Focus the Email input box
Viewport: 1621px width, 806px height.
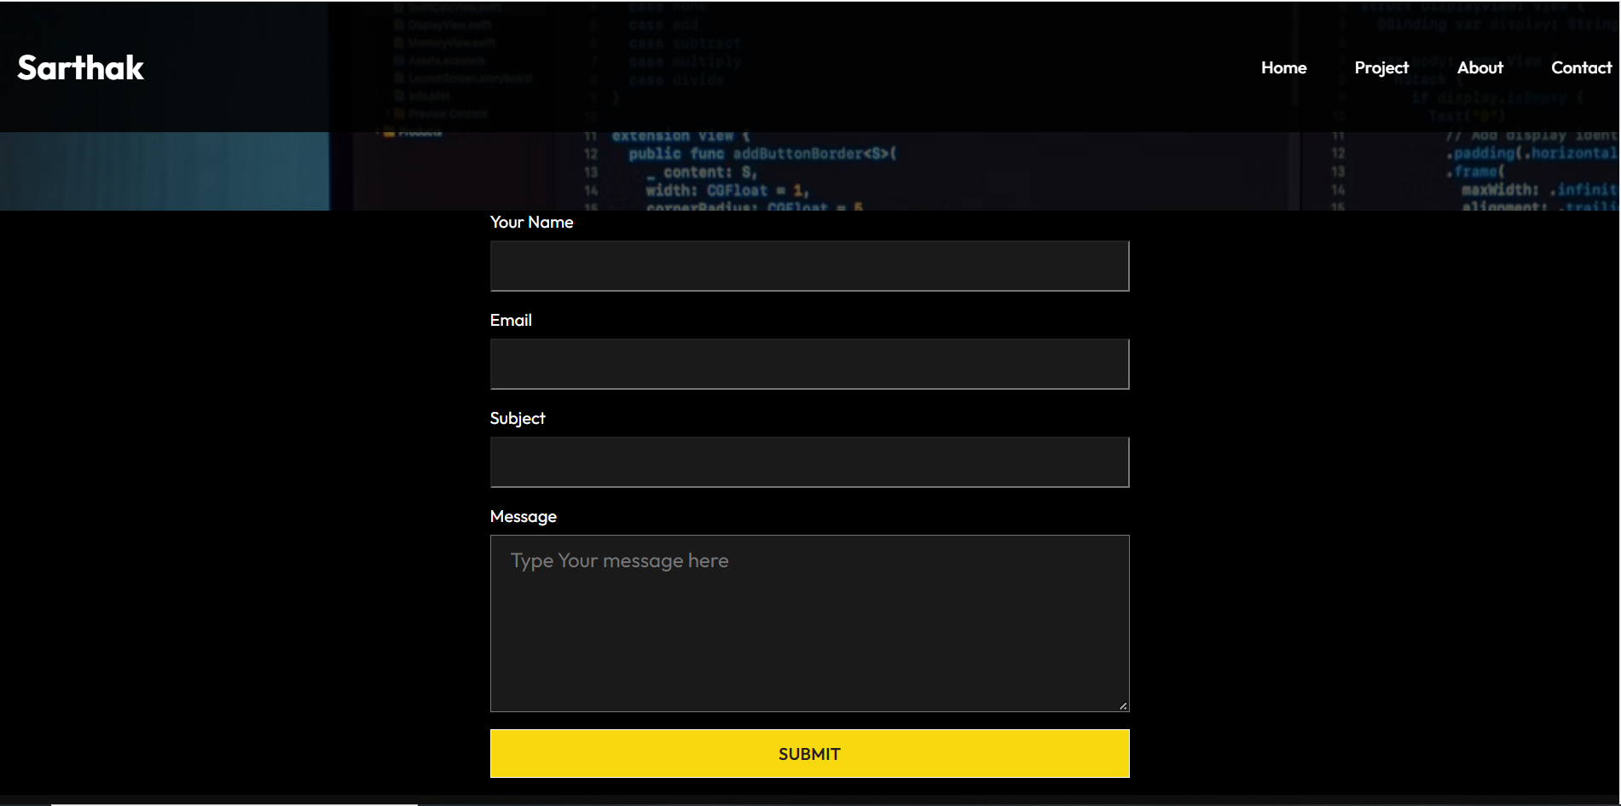(x=809, y=363)
